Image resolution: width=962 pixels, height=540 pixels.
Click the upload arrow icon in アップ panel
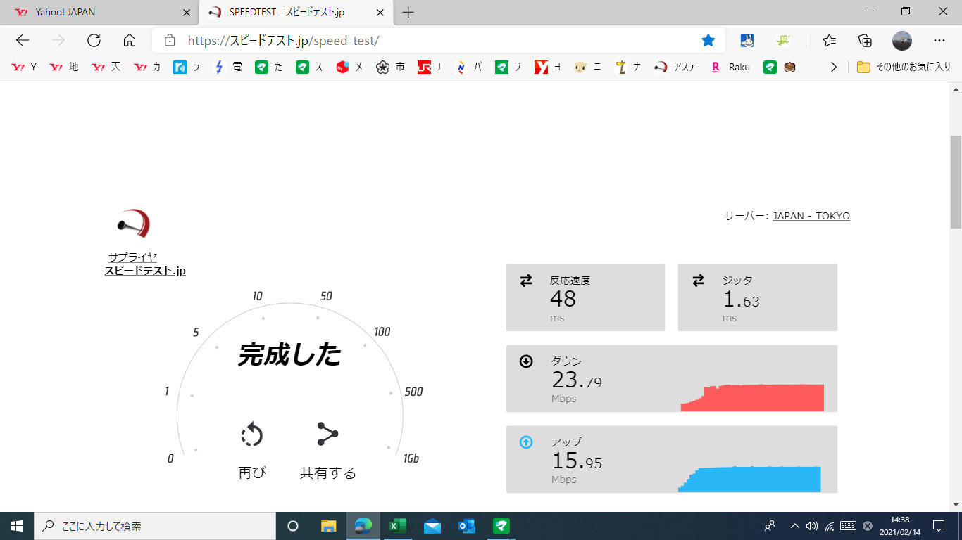[x=526, y=442]
